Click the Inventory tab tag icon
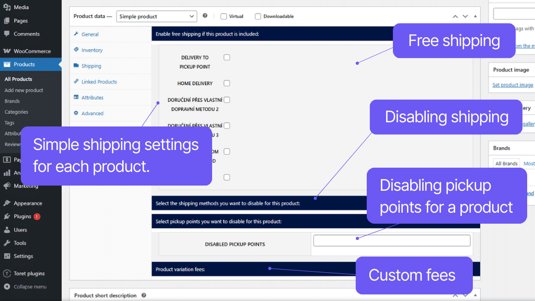Image resolution: width=535 pixels, height=301 pixels. tap(76, 50)
